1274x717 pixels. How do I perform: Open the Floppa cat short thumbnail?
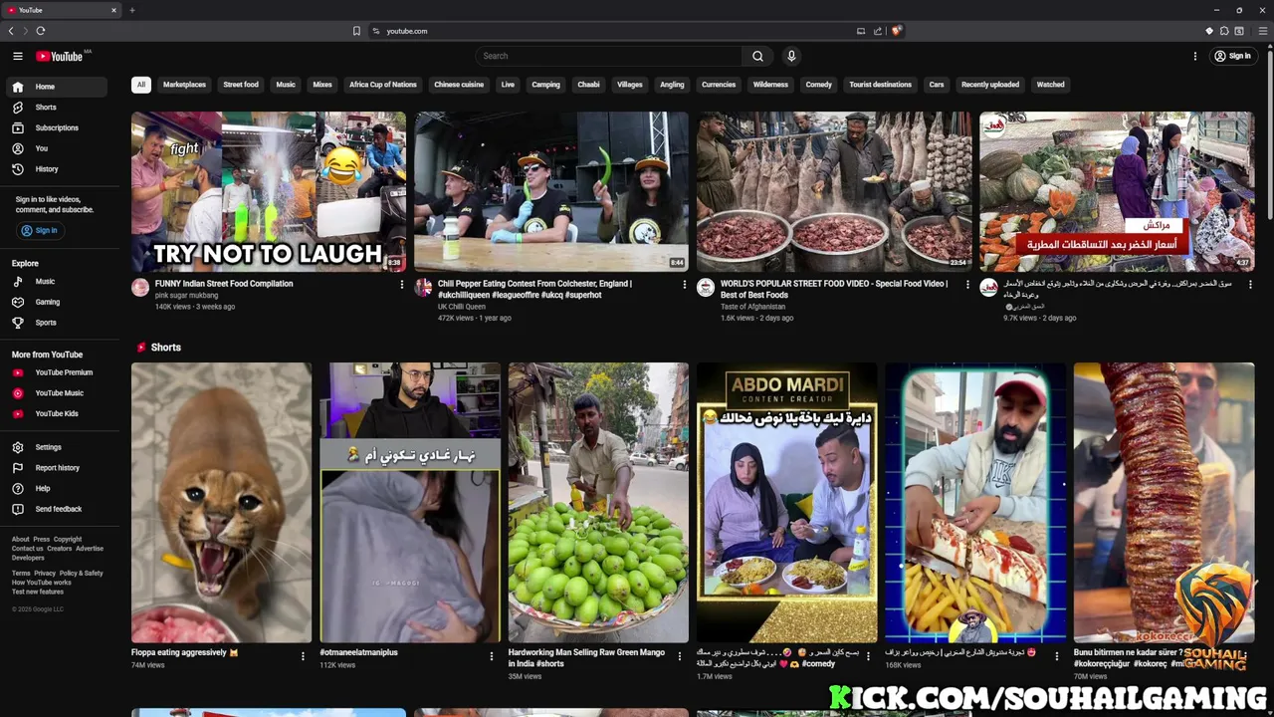221,503
